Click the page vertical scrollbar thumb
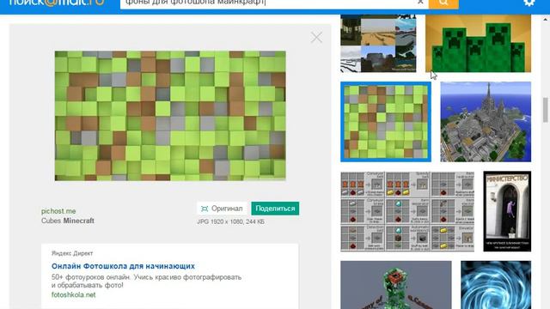Screen dimensions: 550x309 545,111
